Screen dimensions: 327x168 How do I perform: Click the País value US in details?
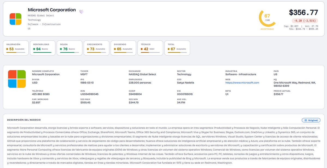pos(275,74)
